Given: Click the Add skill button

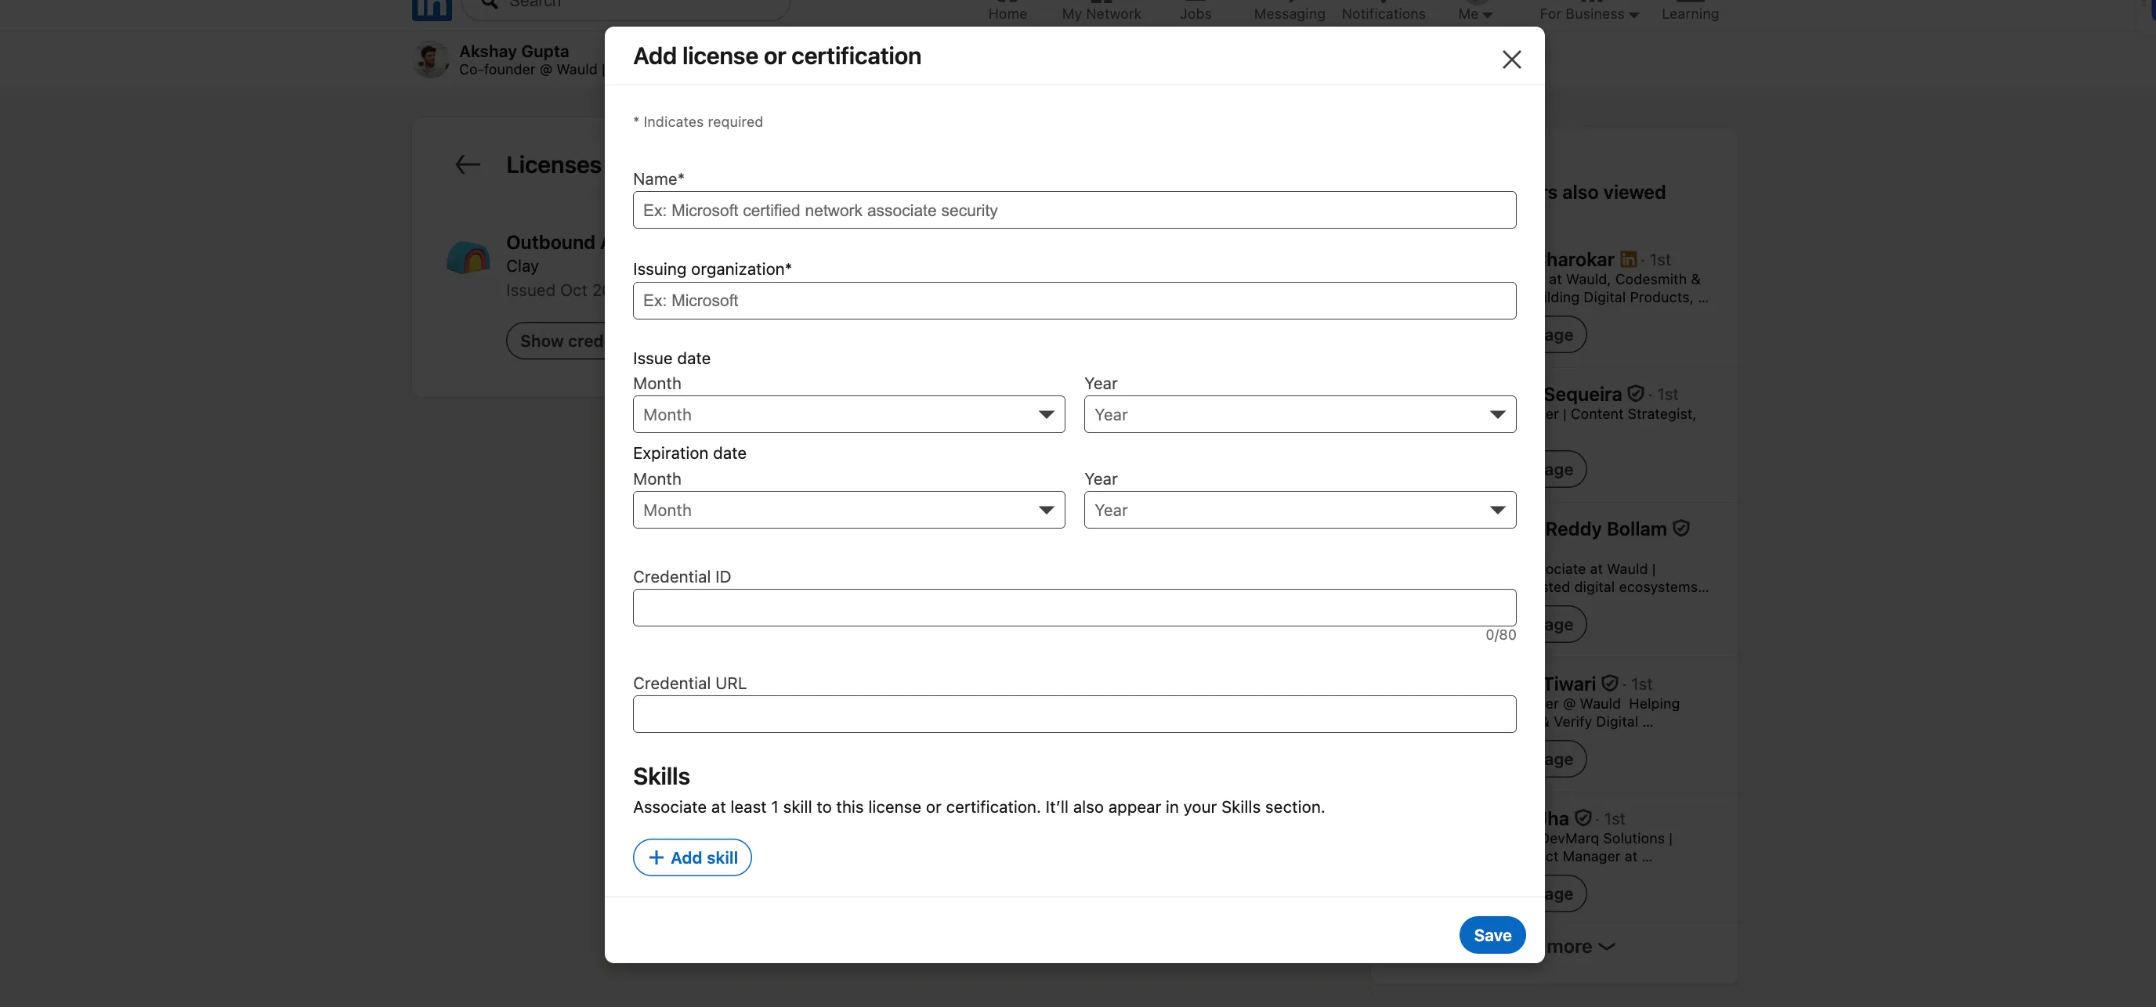Looking at the screenshot, I should click(x=691, y=857).
